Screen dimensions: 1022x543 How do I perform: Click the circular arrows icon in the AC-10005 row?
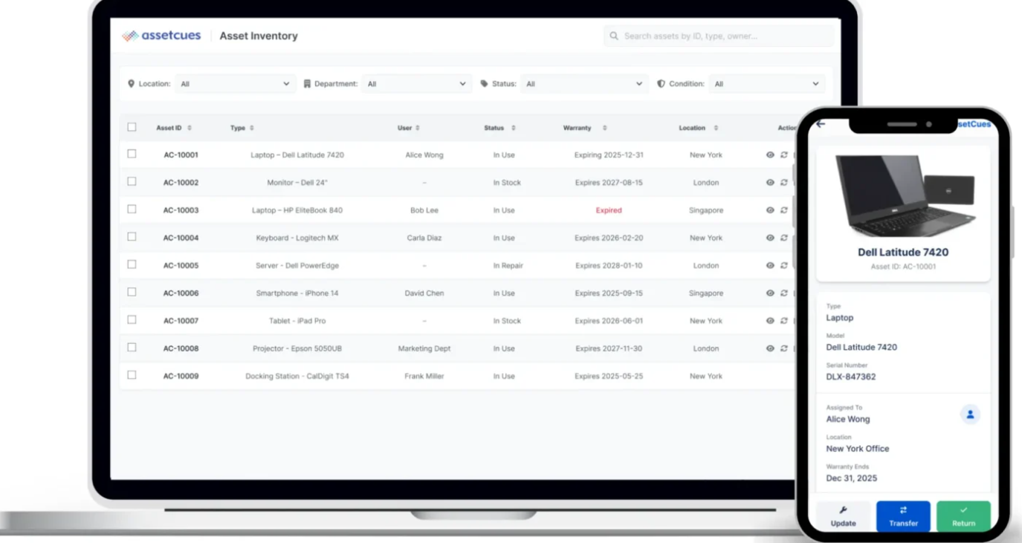pos(784,265)
